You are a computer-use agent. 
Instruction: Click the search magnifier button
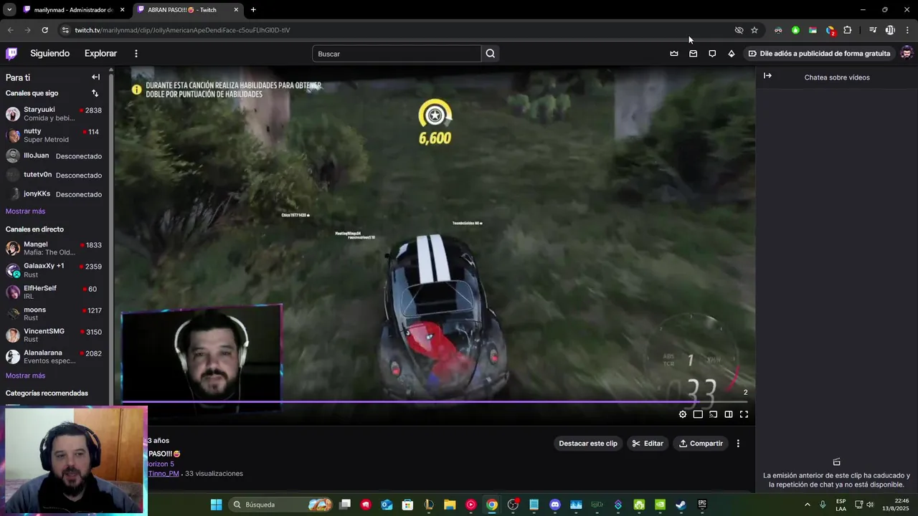[491, 53]
